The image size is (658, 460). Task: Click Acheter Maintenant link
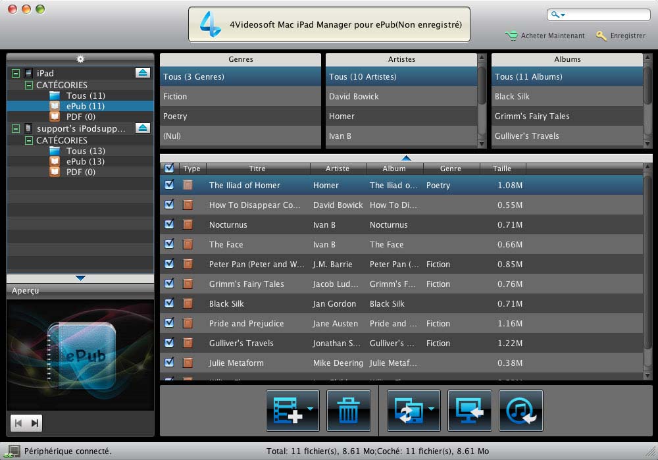tap(552, 36)
